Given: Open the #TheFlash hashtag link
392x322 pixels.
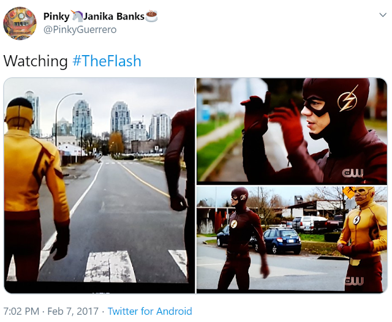Looking at the screenshot, I should [x=107, y=61].
